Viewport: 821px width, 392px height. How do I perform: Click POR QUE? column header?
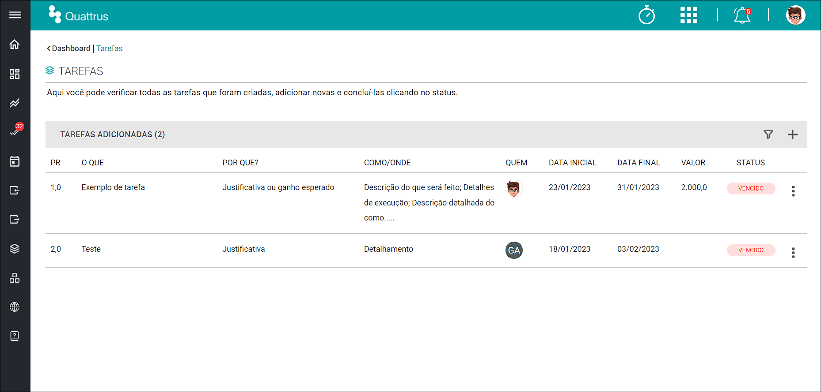tap(240, 163)
